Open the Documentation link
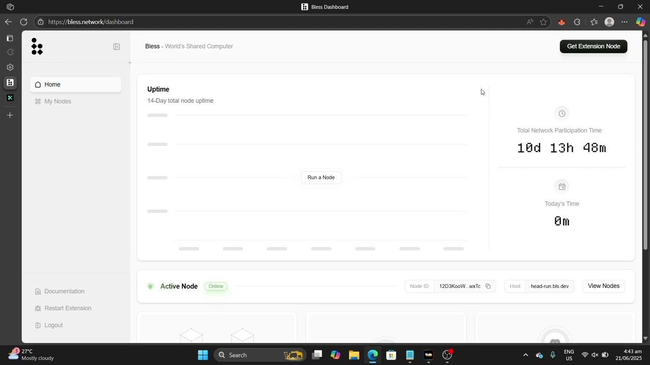This screenshot has height=365, width=650. pos(59,291)
